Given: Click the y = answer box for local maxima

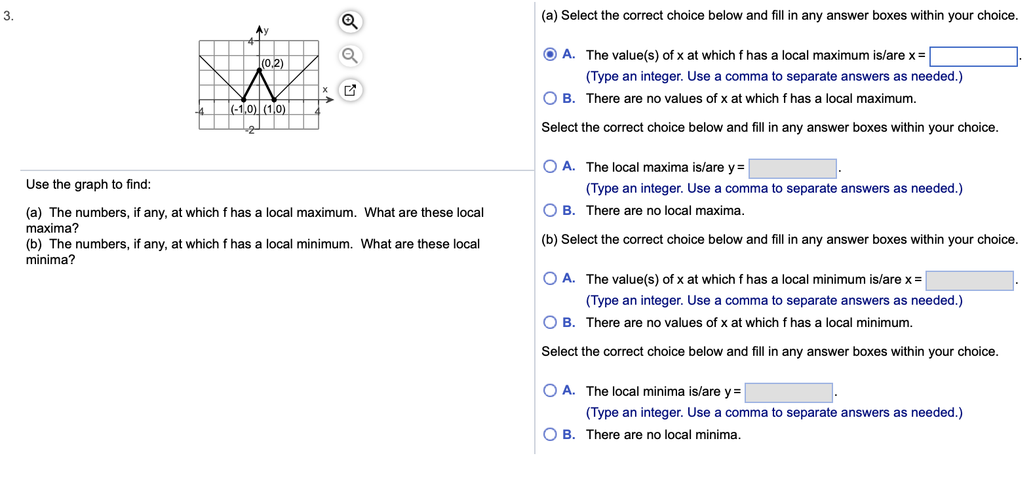Looking at the screenshot, I should (x=792, y=168).
